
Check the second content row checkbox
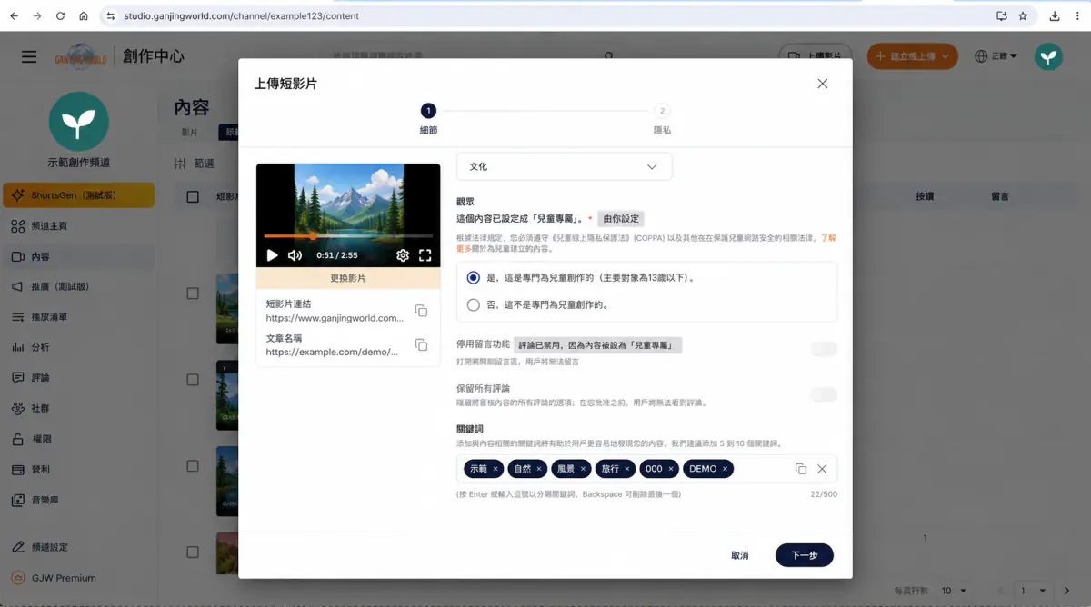(x=193, y=380)
